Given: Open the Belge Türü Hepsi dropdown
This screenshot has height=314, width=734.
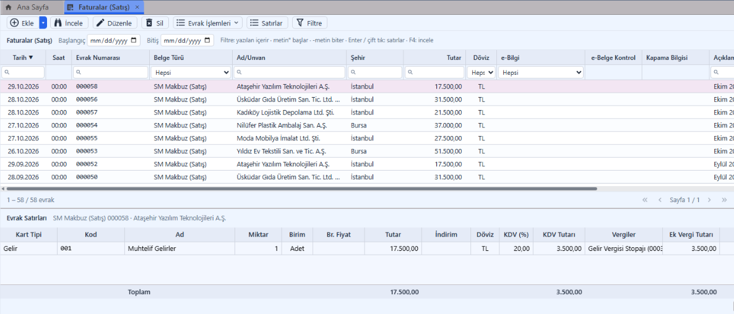Looking at the screenshot, I should [x=191, y=72].
